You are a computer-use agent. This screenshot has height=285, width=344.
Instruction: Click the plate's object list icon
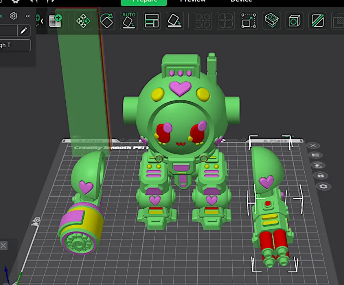point(315,155)
